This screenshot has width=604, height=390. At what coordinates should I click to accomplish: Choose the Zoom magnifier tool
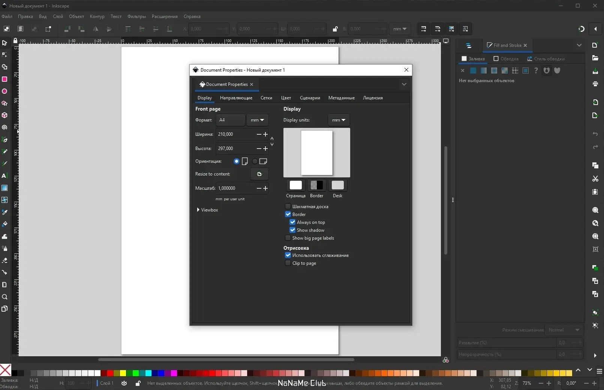4,297
